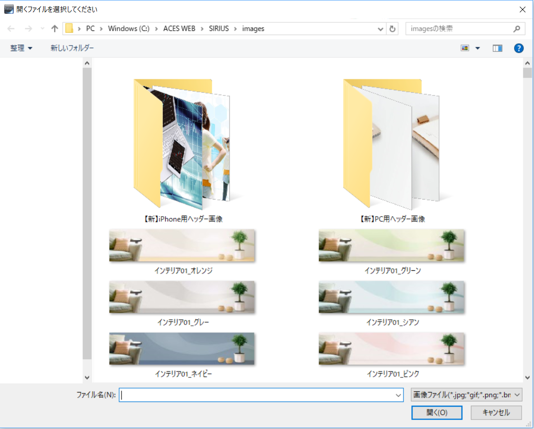This screenshot has height=429, width=534.
Task: Click 新しいフォルダー button
Action: pyautogui.click(x=72, y=48)
